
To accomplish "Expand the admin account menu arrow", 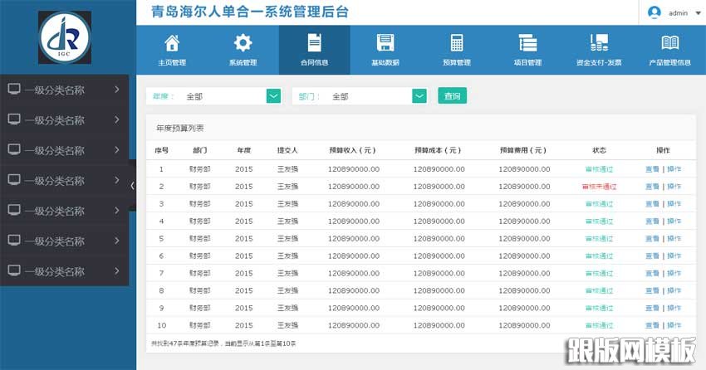I will pos(697,13).
